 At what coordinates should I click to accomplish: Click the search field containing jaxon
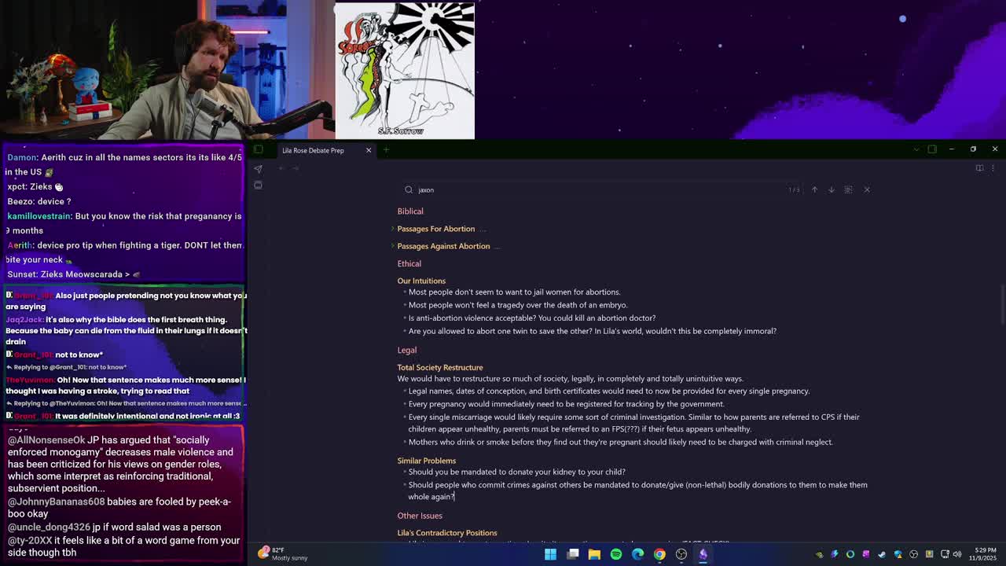point(597,189)
